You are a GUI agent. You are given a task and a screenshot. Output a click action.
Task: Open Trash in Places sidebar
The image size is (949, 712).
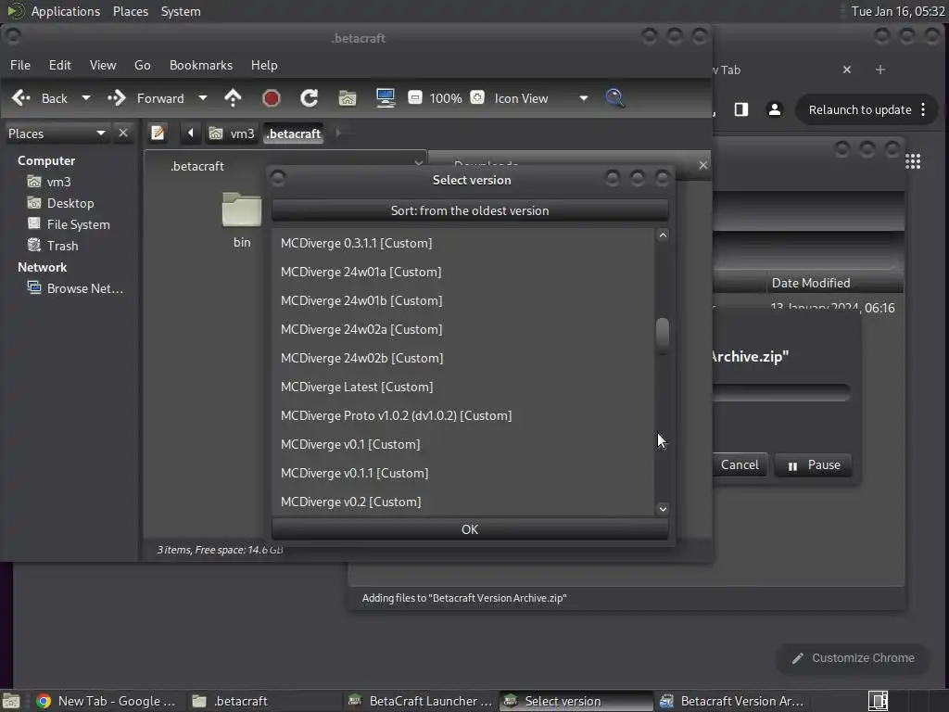click(x=62, y=246)
